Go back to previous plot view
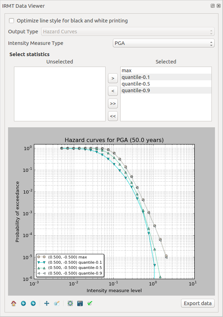The height and width of the screenshot is (317, 223). click(23, 303)
